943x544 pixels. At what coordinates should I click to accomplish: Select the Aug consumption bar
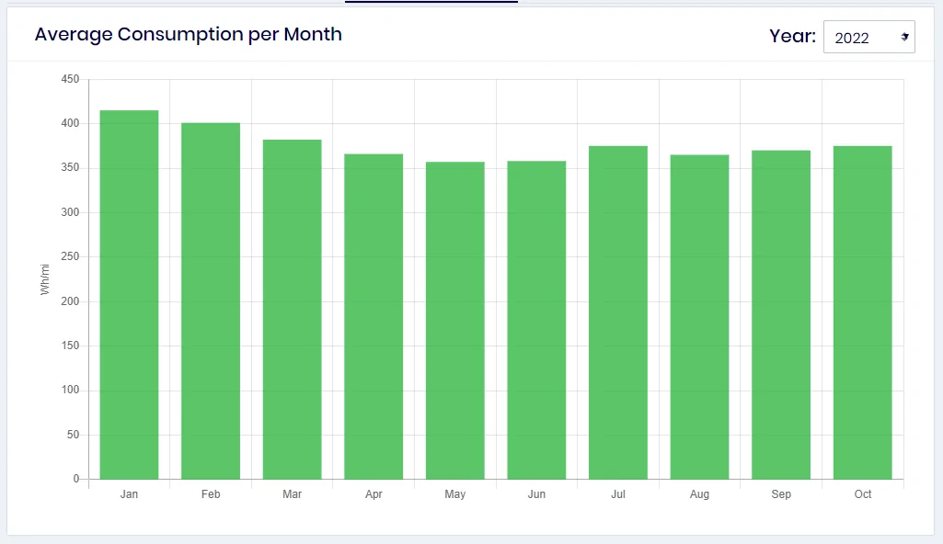(699, 317)
